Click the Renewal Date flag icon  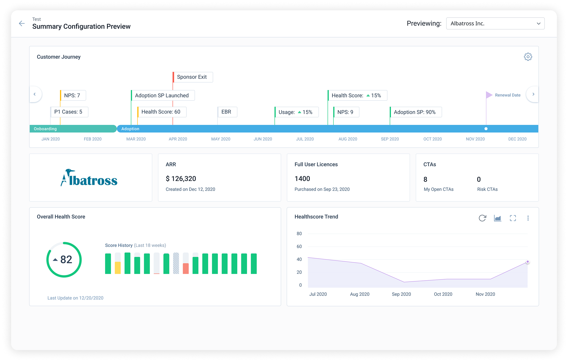click(x=489, y=95)
